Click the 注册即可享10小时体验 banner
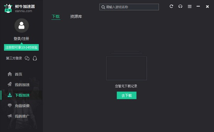This screenshot has height=132, width=214. (x=21, y=48)
